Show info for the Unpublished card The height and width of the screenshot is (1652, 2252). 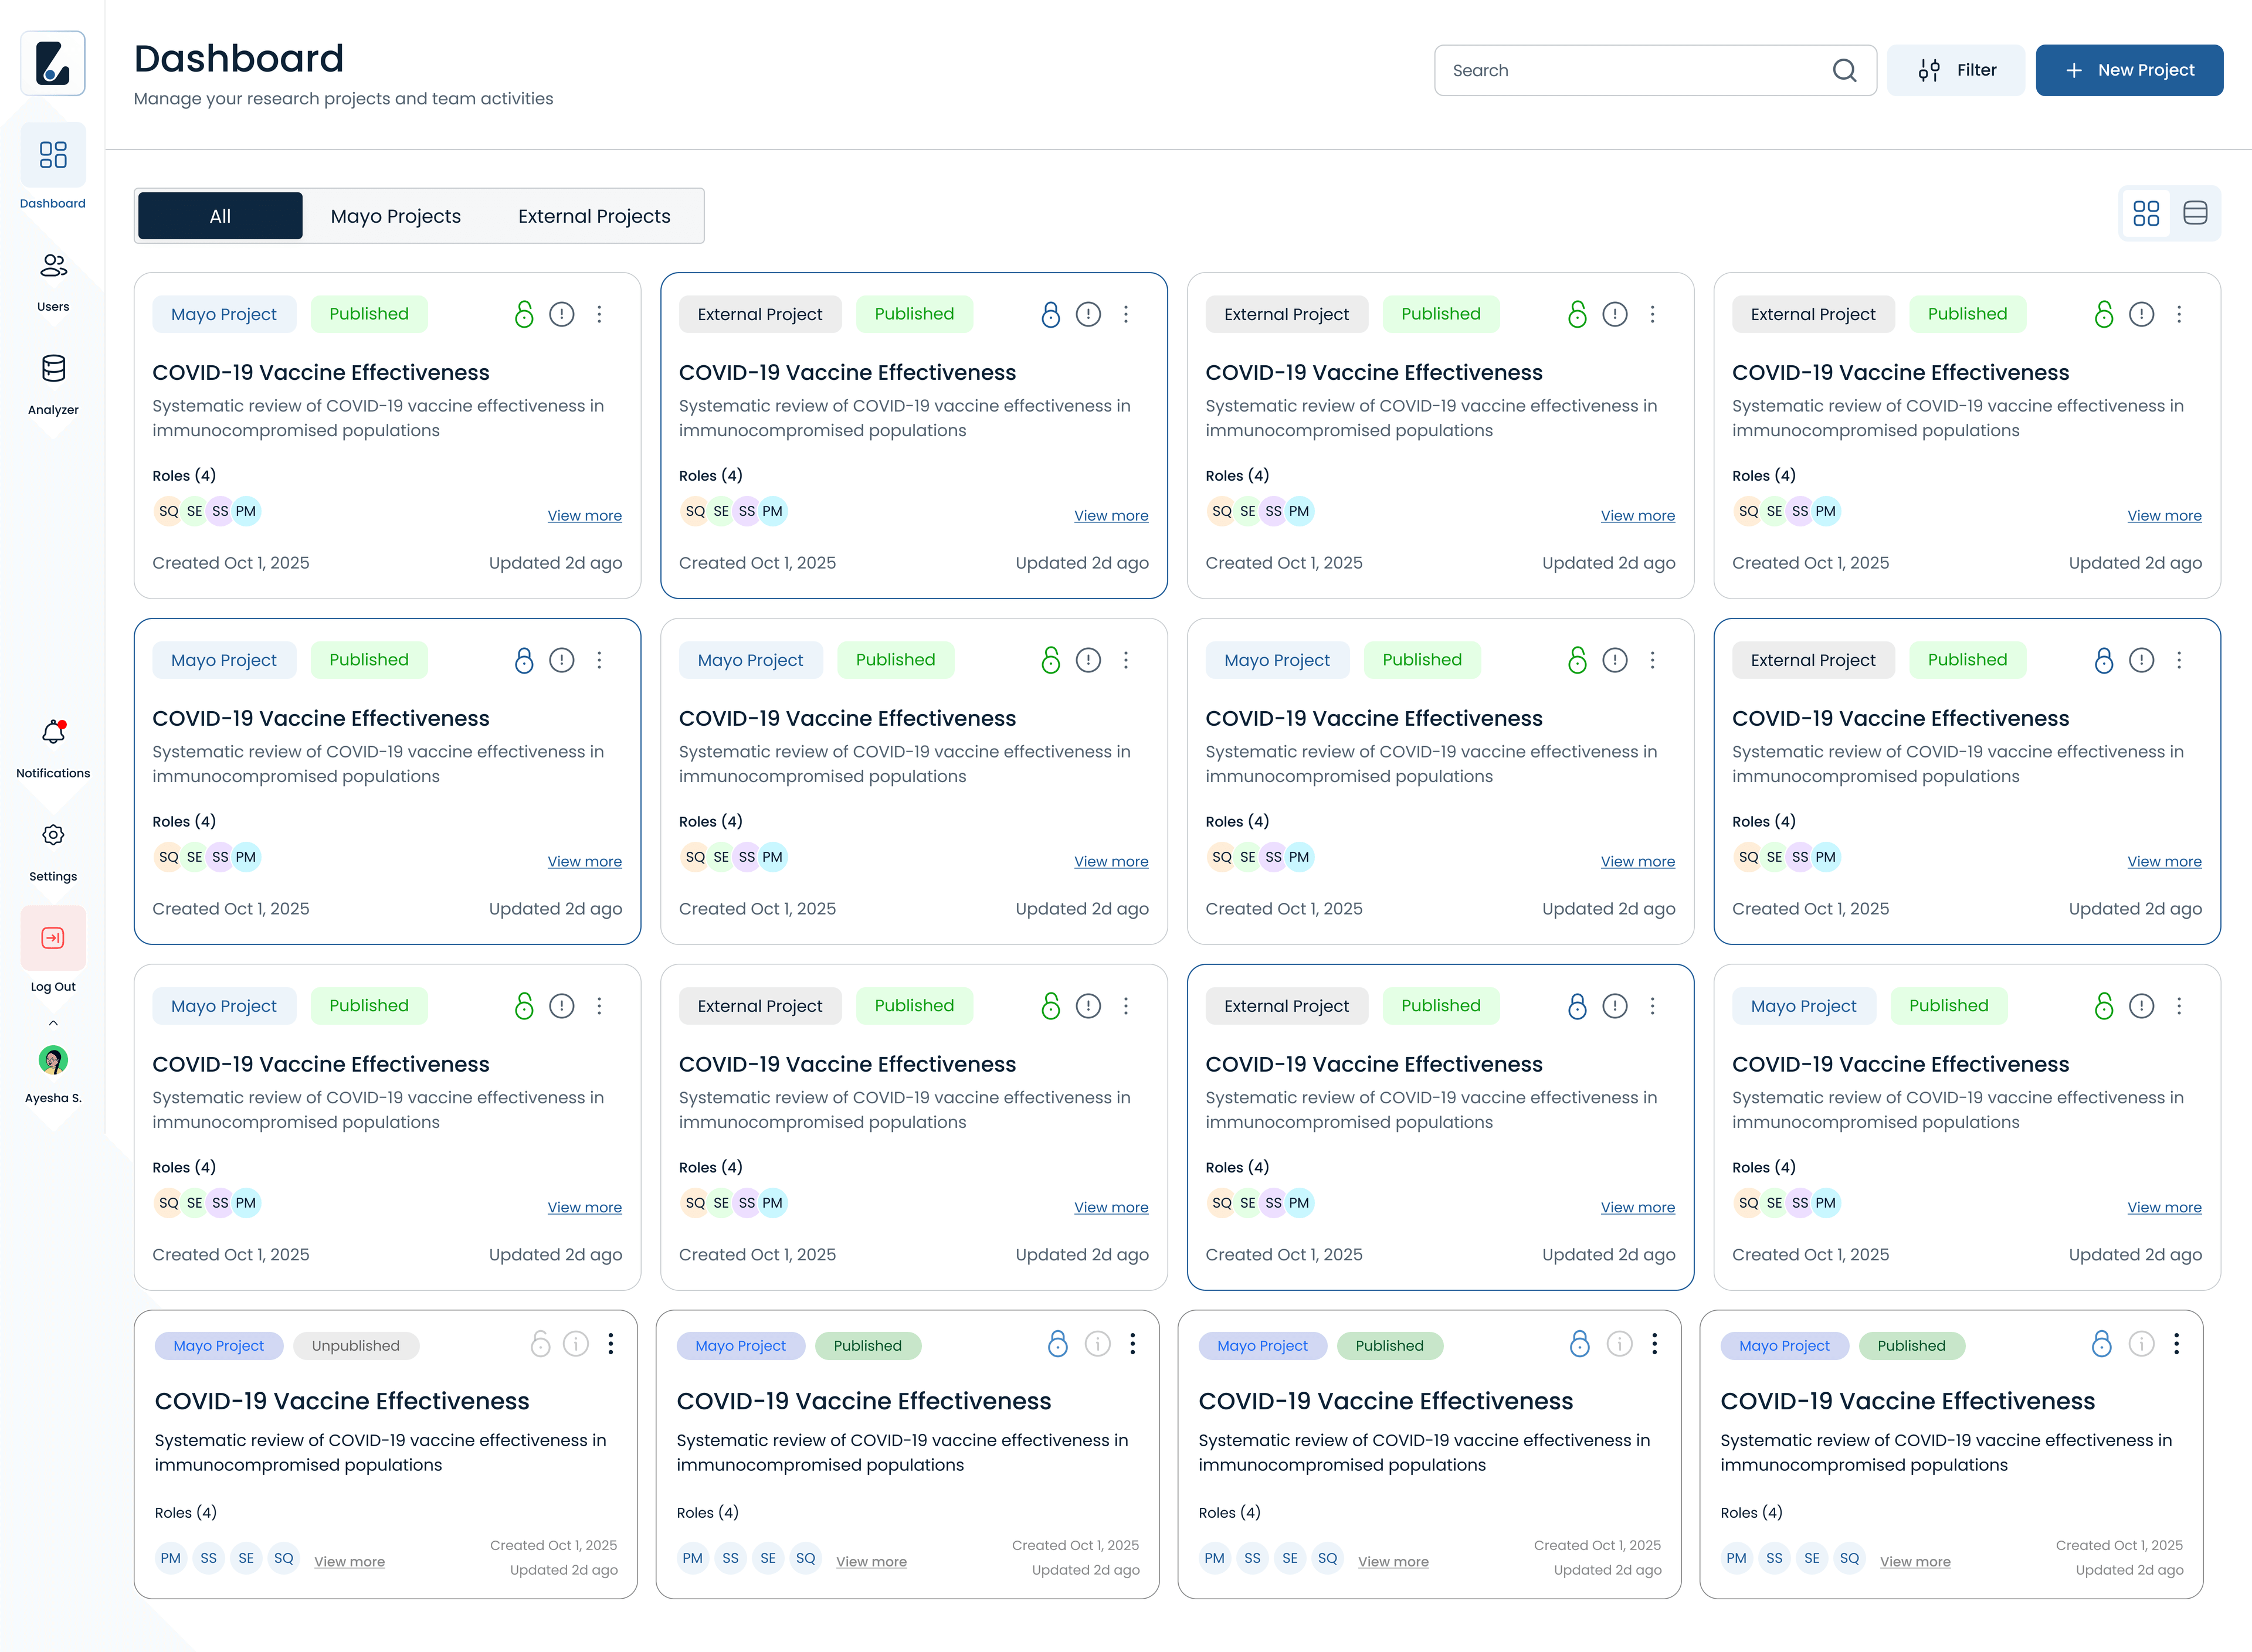click(575, 1344)
